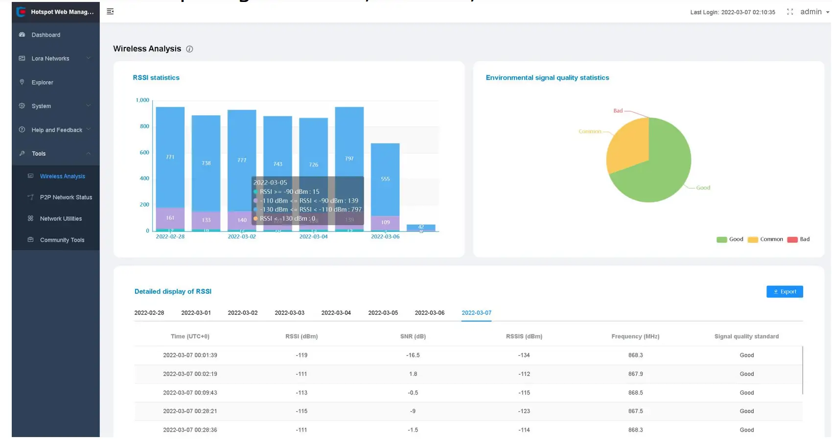Click the Explorer location pin icon
This screenshot has height=440, width=832.
(x=22, y=82)
